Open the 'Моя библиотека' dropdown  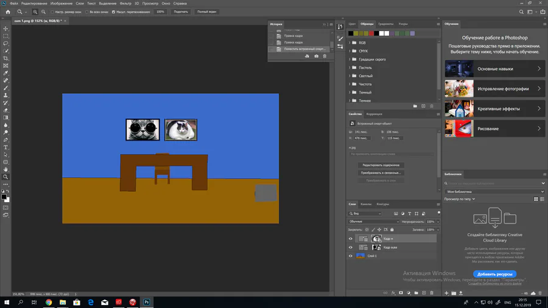(495, 192)
